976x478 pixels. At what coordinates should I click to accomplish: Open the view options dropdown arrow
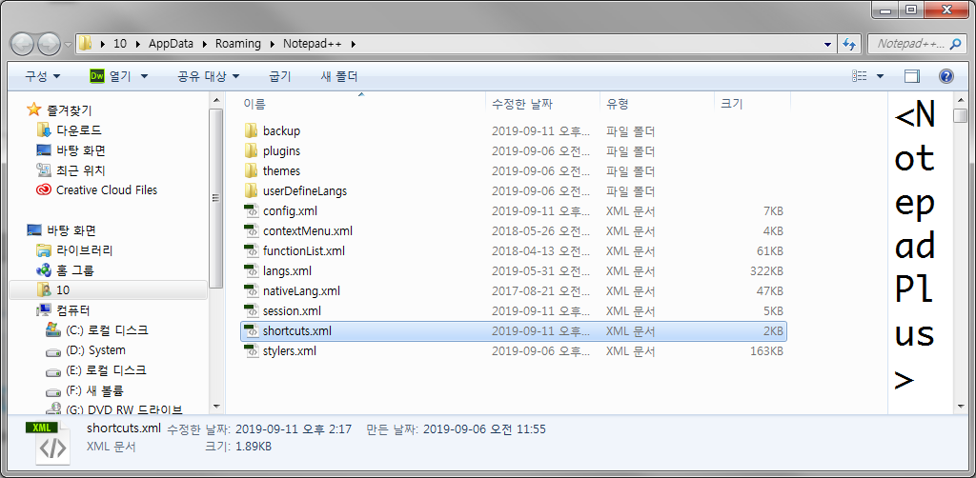point(880,76)
